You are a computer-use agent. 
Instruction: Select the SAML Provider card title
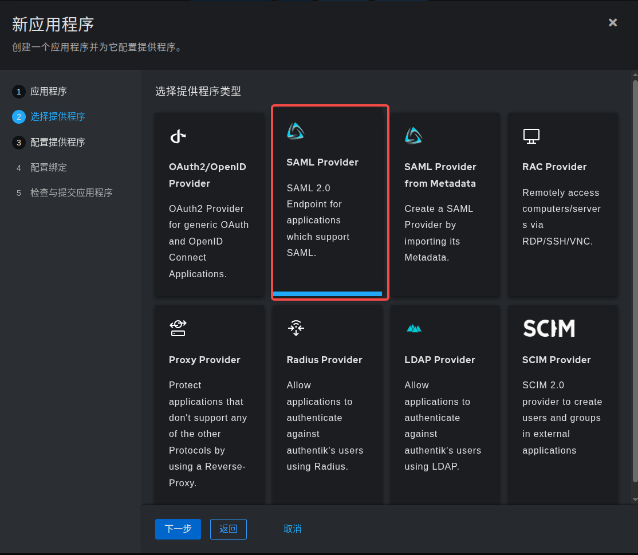pyautogui.click(x=322, y=162)
